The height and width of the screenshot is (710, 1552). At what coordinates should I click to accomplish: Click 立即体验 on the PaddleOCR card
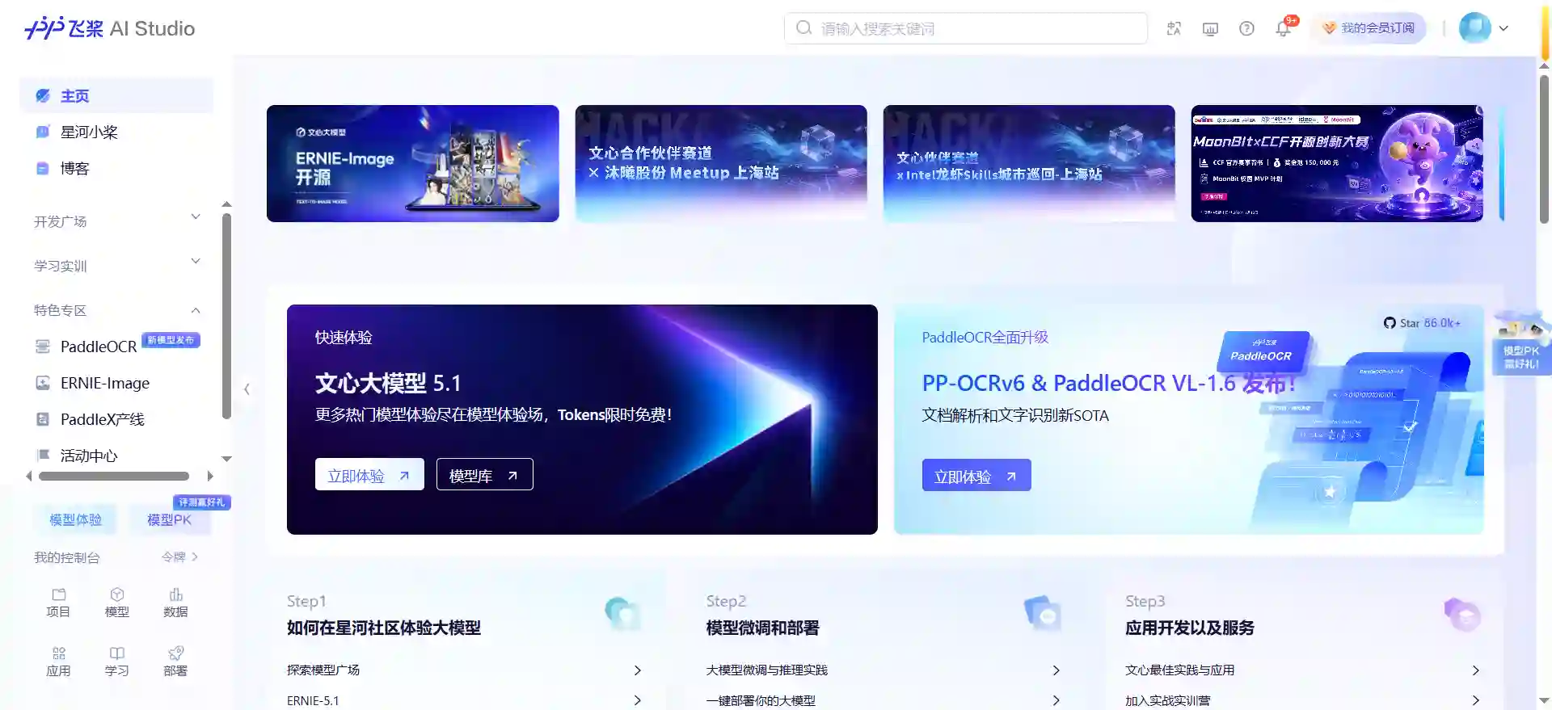(x=976, y=476)
